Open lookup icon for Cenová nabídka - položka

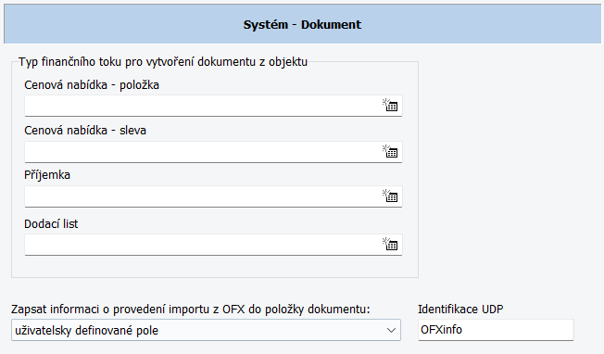point(390,105)
